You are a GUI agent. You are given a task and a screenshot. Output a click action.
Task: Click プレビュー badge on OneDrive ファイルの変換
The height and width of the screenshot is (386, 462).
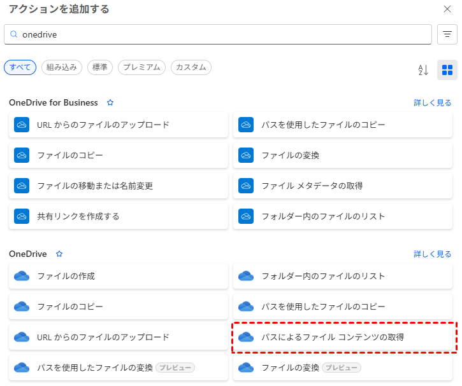point(342,368)
